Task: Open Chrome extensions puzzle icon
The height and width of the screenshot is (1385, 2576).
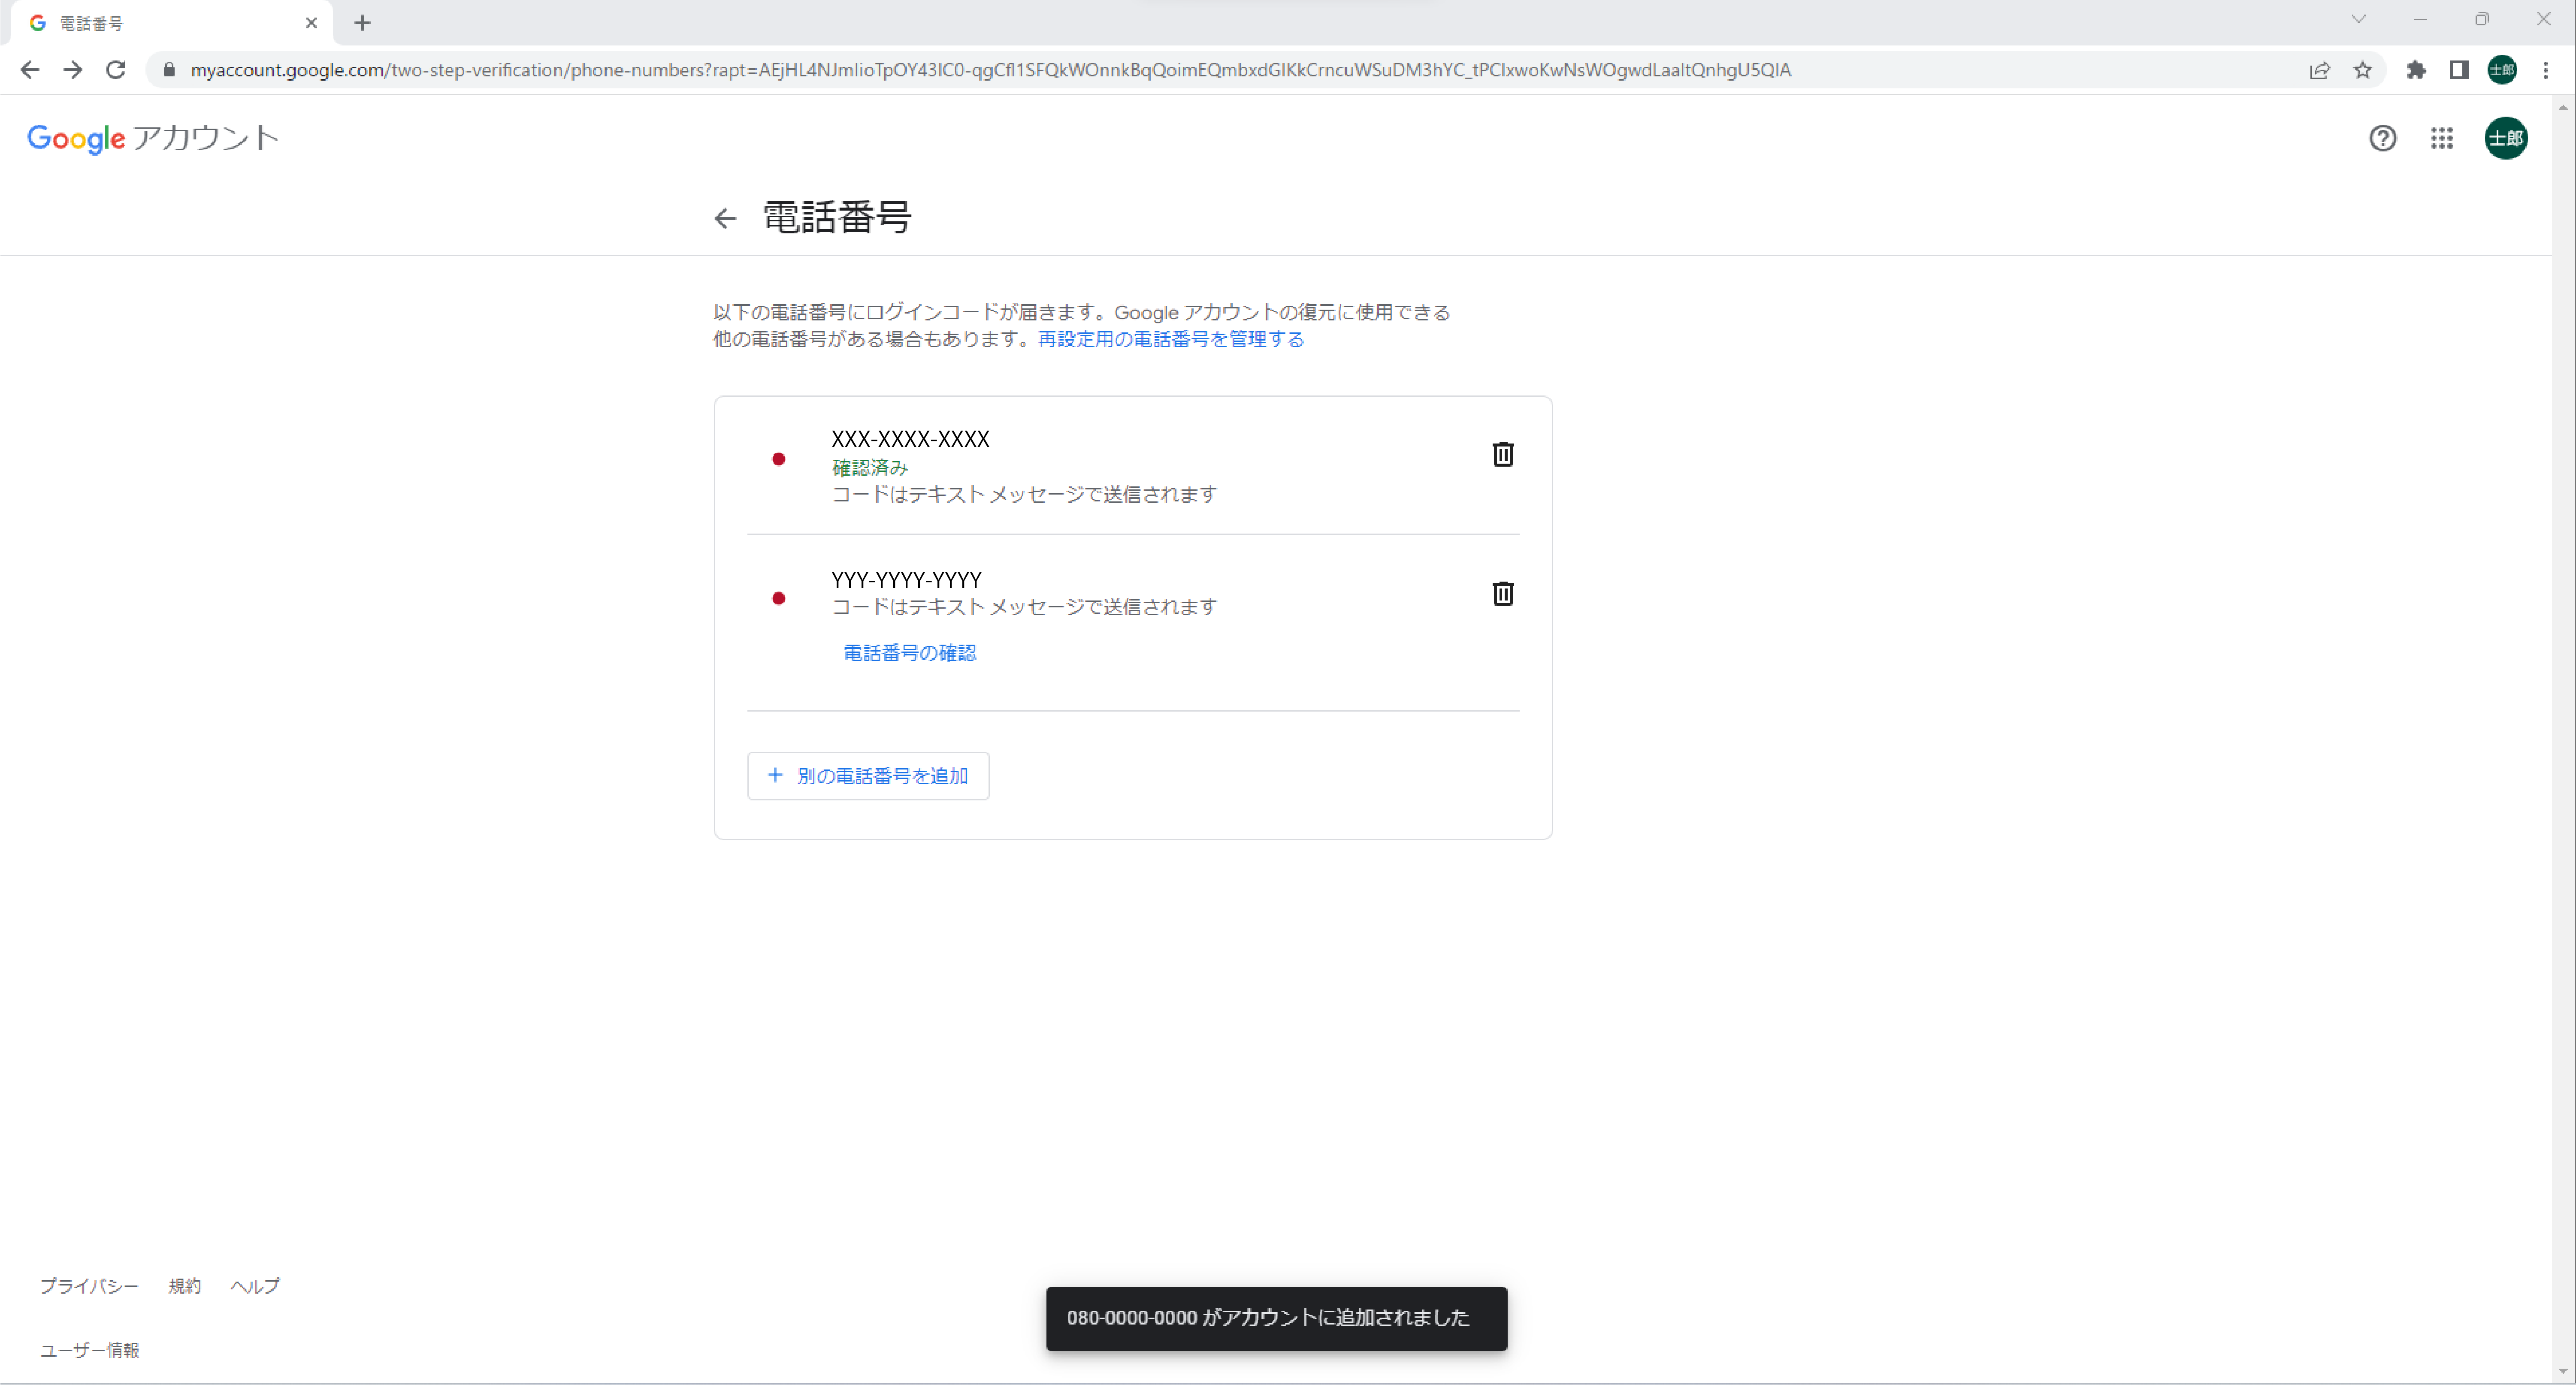Action: click(2416, 70)
